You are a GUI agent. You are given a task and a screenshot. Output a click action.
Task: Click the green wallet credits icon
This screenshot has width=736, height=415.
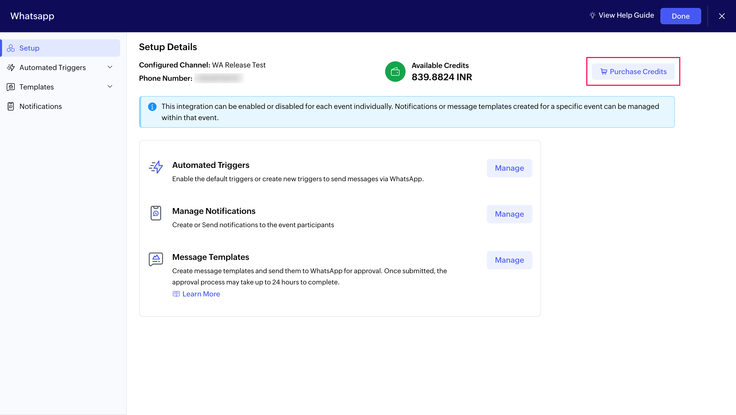click(395, 71)
